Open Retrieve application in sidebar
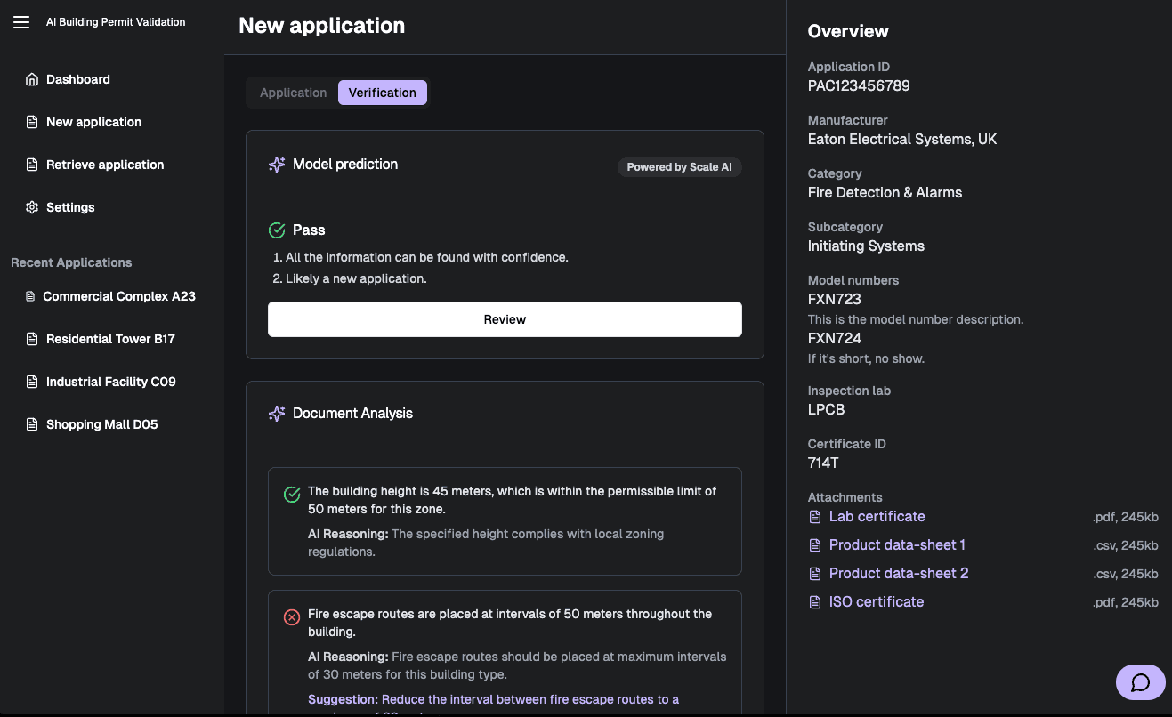This screenshot has width=1172, height=717. pos(104,165)
